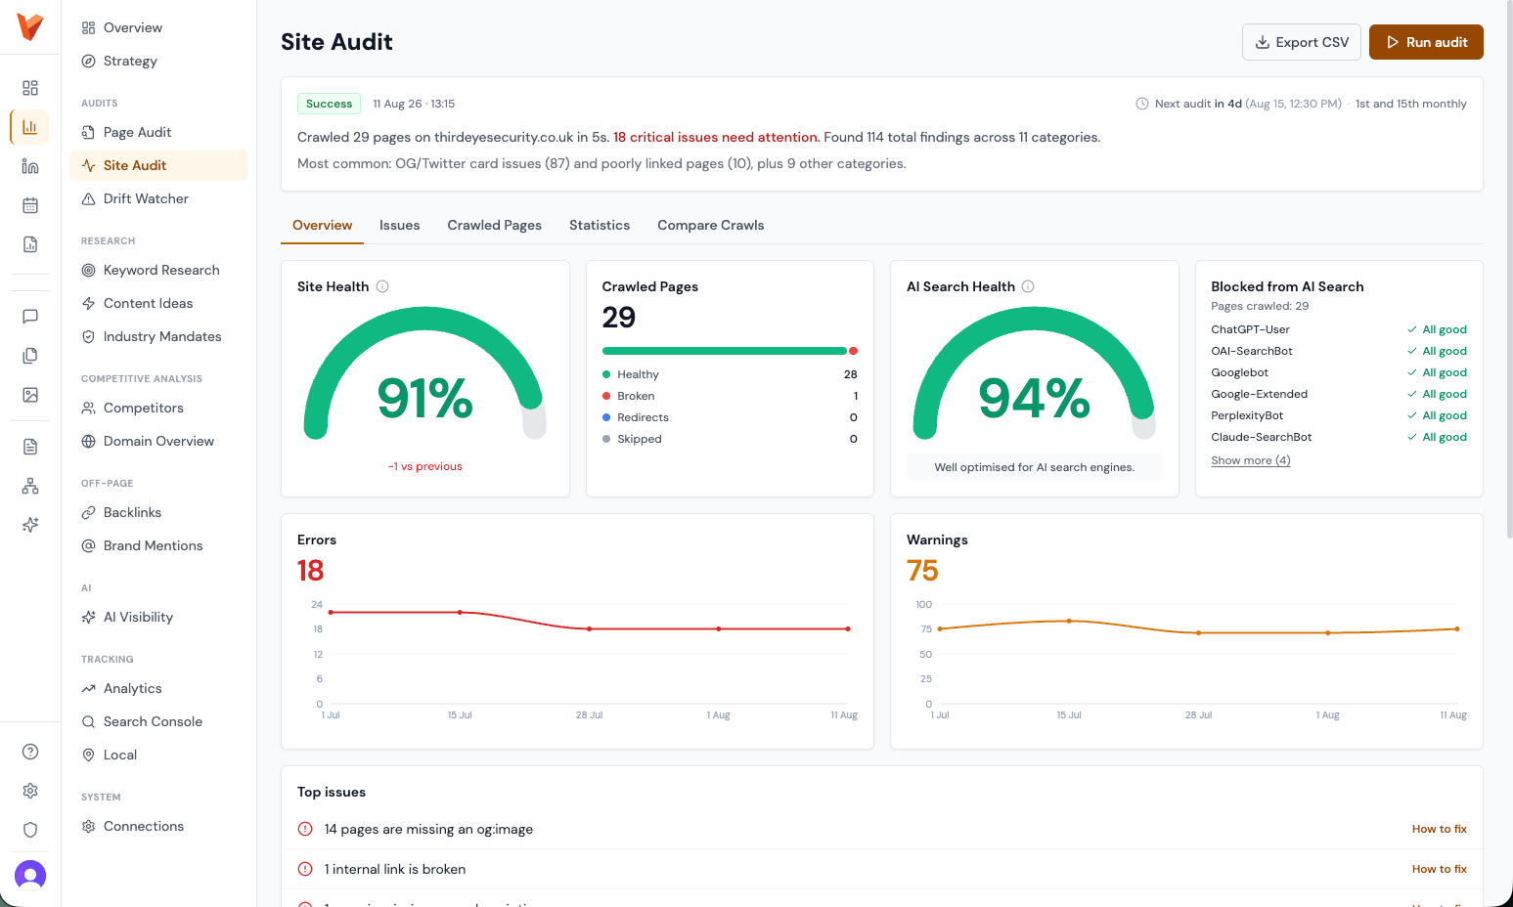Switch to the Issues tab
Viewport: 1513px width, 907px height.
click(399, 225)
